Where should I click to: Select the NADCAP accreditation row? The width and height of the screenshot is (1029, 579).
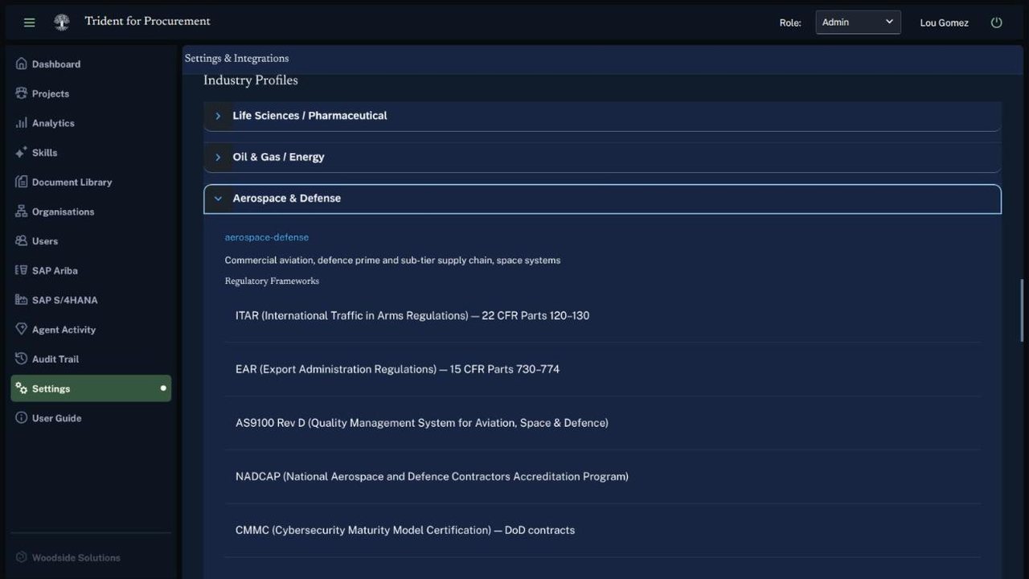pos(603,477)
